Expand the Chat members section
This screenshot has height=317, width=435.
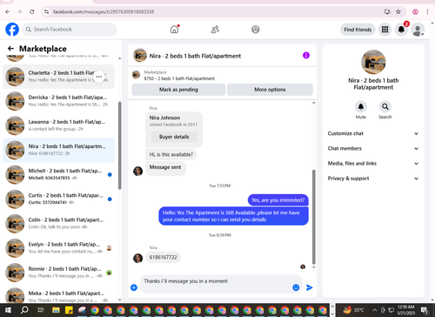(373, 148)
